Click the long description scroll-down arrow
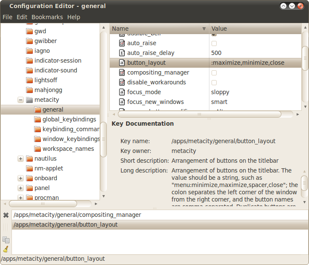Image resolution: width=309 pixels, height=265 pixels. click(x=304, y=202)
